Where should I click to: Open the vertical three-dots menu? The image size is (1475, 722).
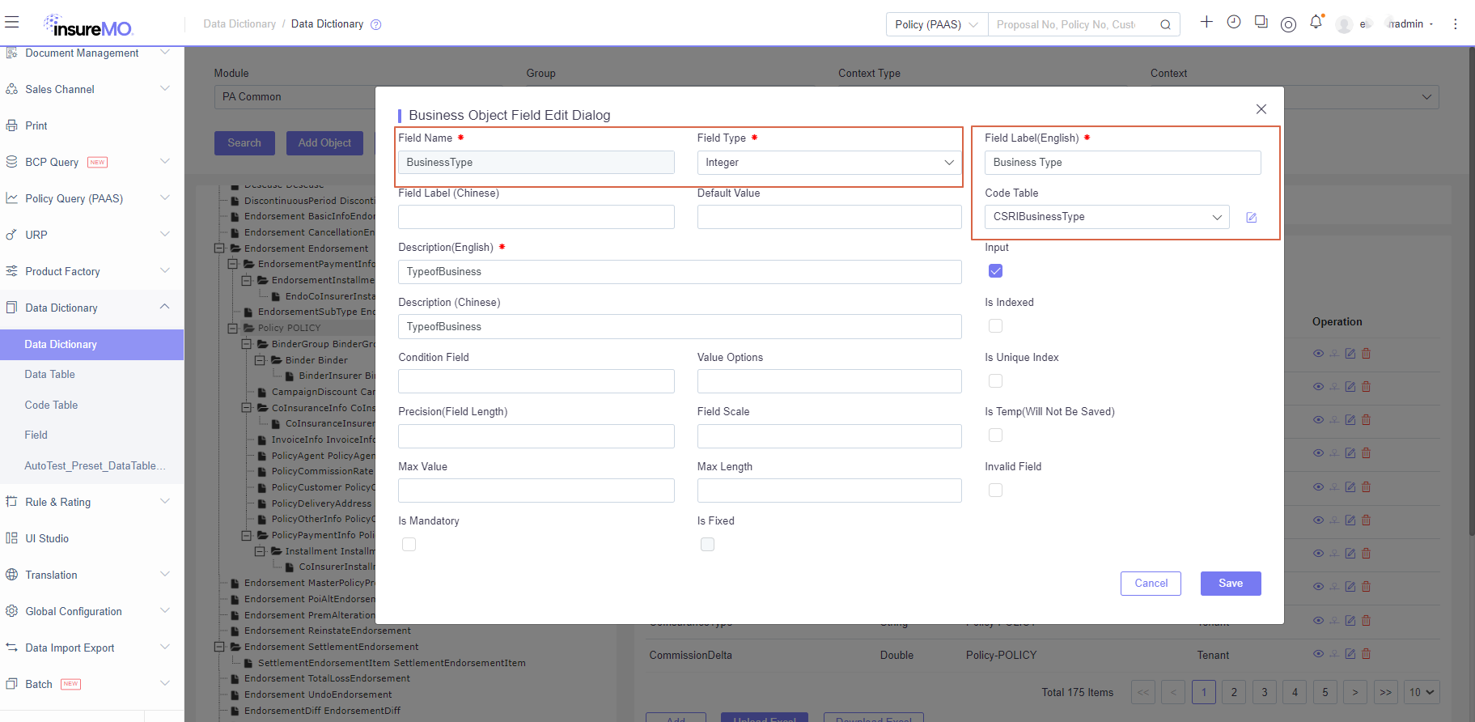click(1455, 24)
